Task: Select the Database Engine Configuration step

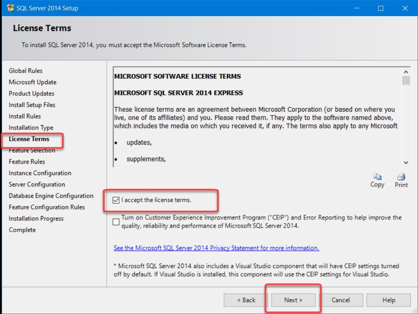Action: (51, 196)
